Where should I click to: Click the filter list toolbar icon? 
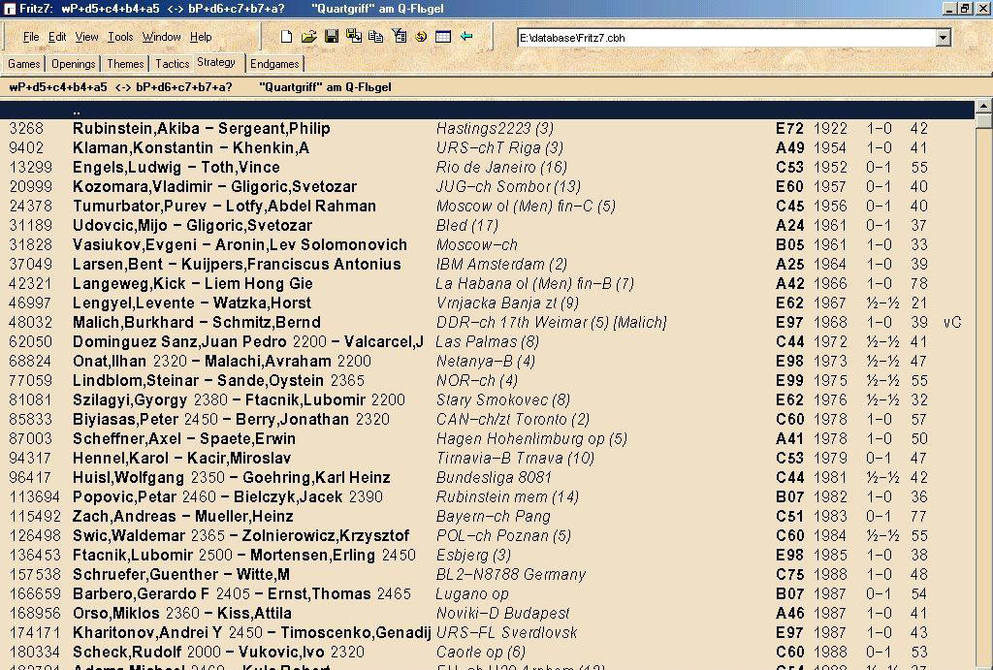pos(399,37)
